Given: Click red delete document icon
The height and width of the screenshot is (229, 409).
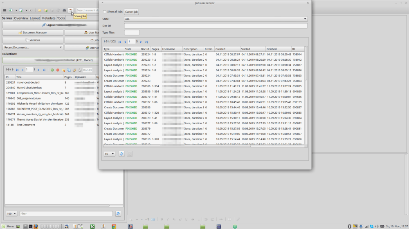Looking at the screenshot, I should pyautogui.click(x=58, y=70).
